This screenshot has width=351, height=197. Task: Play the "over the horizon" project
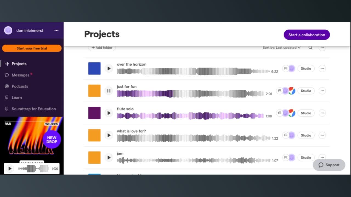pos(109,68)
